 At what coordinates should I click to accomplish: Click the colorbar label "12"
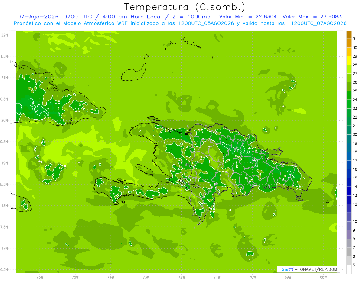tap(355, 204)
